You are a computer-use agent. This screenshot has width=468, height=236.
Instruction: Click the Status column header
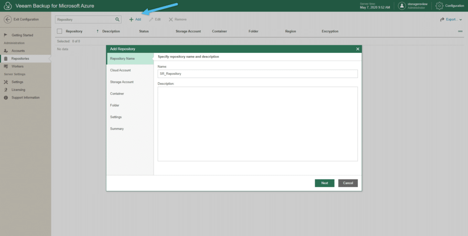tap(144, 31)
